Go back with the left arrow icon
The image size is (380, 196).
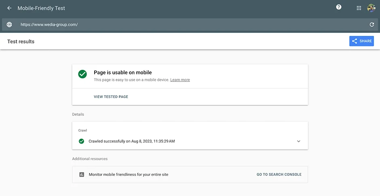(9, 8)
